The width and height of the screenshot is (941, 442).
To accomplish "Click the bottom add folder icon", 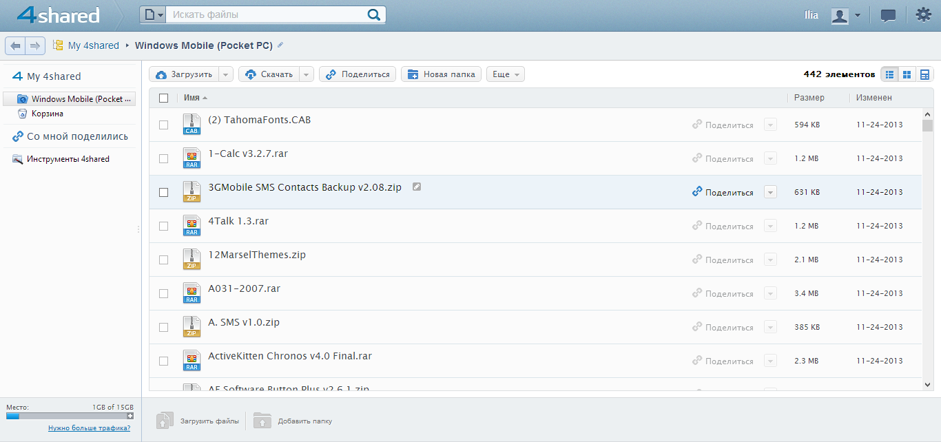I will tap(262, 421).
